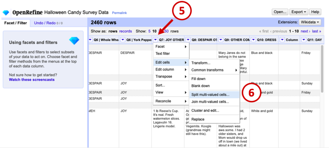Open the Export dropdown button
This screenshot has height=148, width=329.
(299, 12)
